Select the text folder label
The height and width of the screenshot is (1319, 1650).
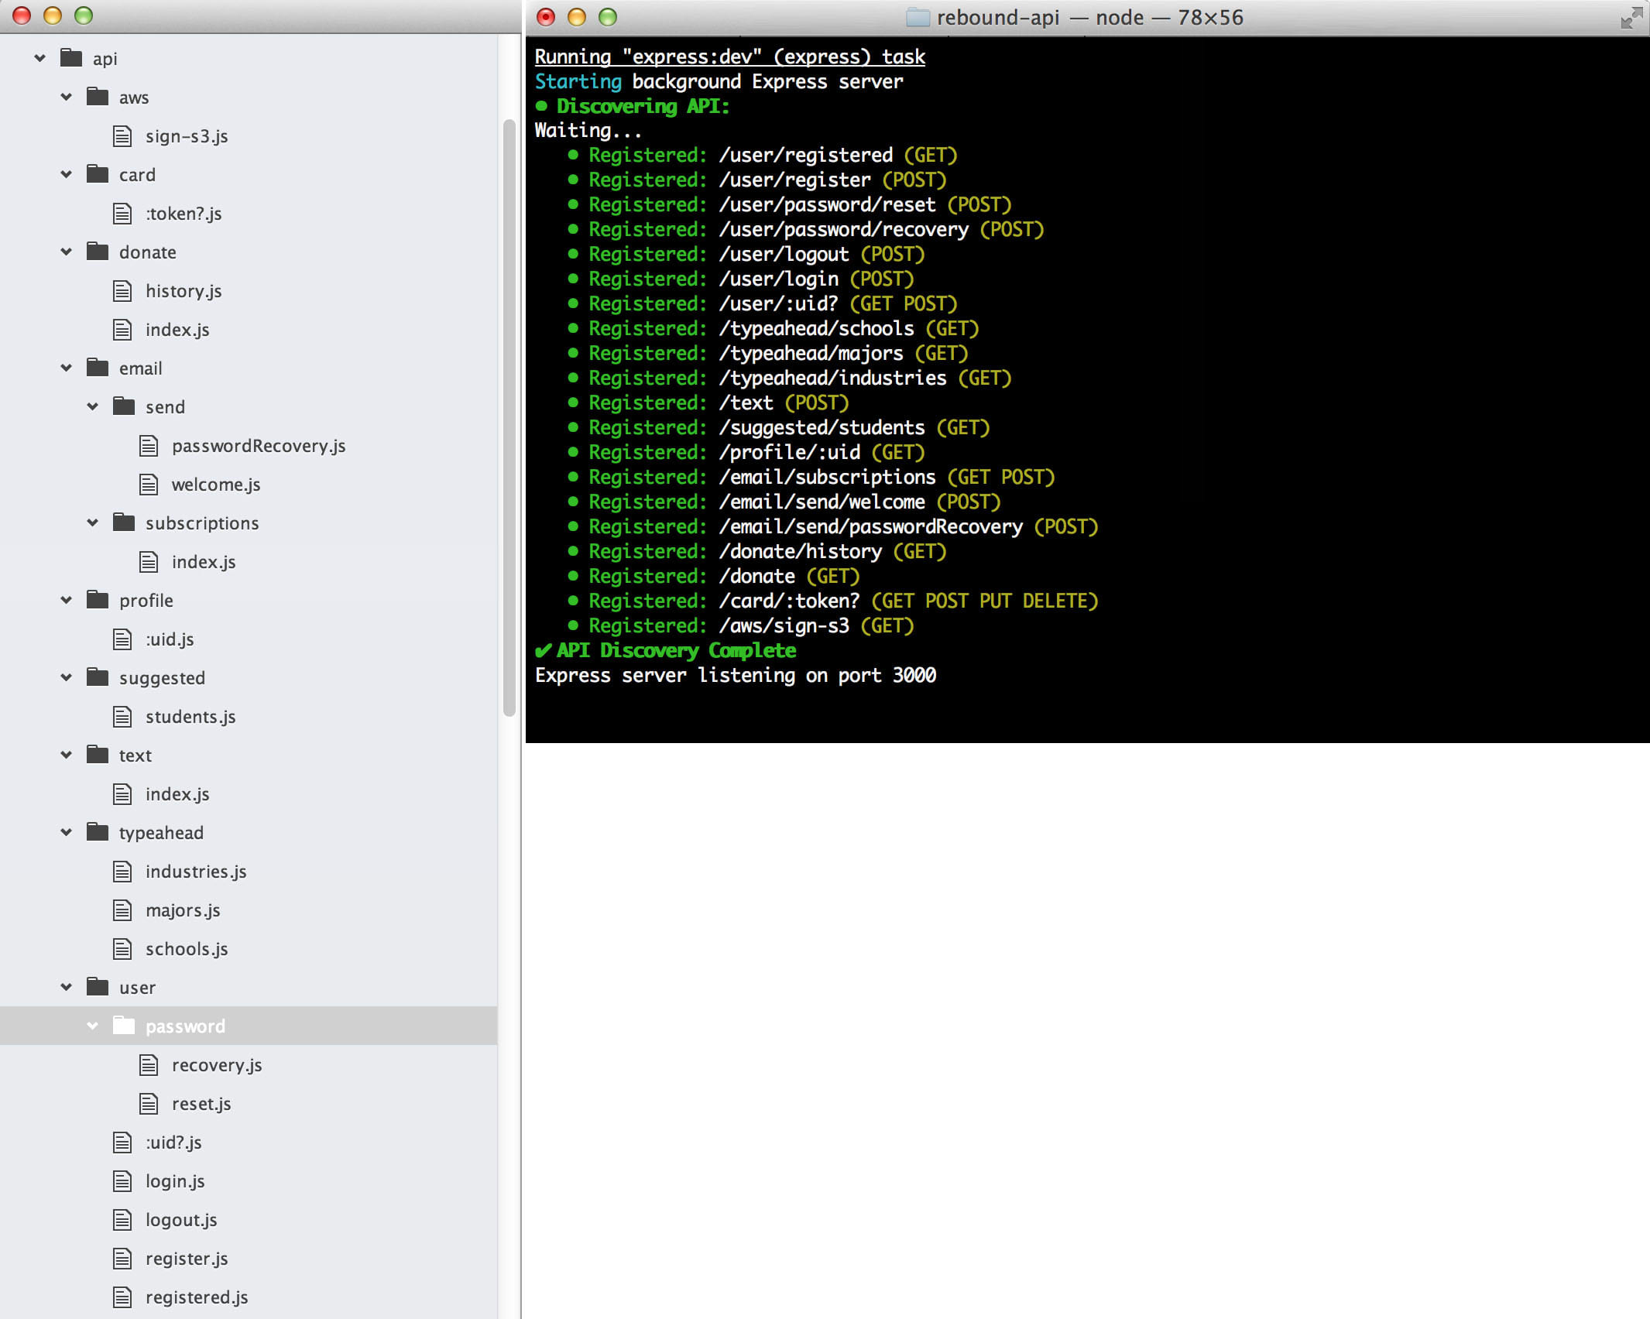pyautogui.click(x=135, y=755)
